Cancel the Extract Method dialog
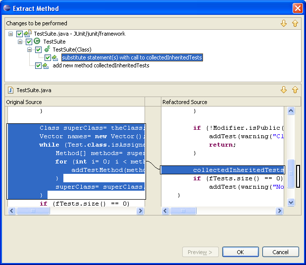This screenshot has height=265, width=306. (x=280, y=252)
